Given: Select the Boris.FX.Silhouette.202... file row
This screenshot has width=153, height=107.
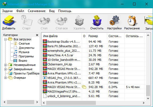Looking at the screenshot, I should pos(94,46).
